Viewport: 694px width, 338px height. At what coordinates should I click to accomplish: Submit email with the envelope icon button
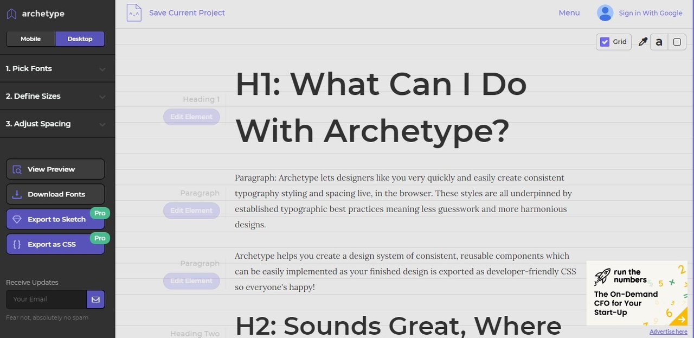(95, 299)
